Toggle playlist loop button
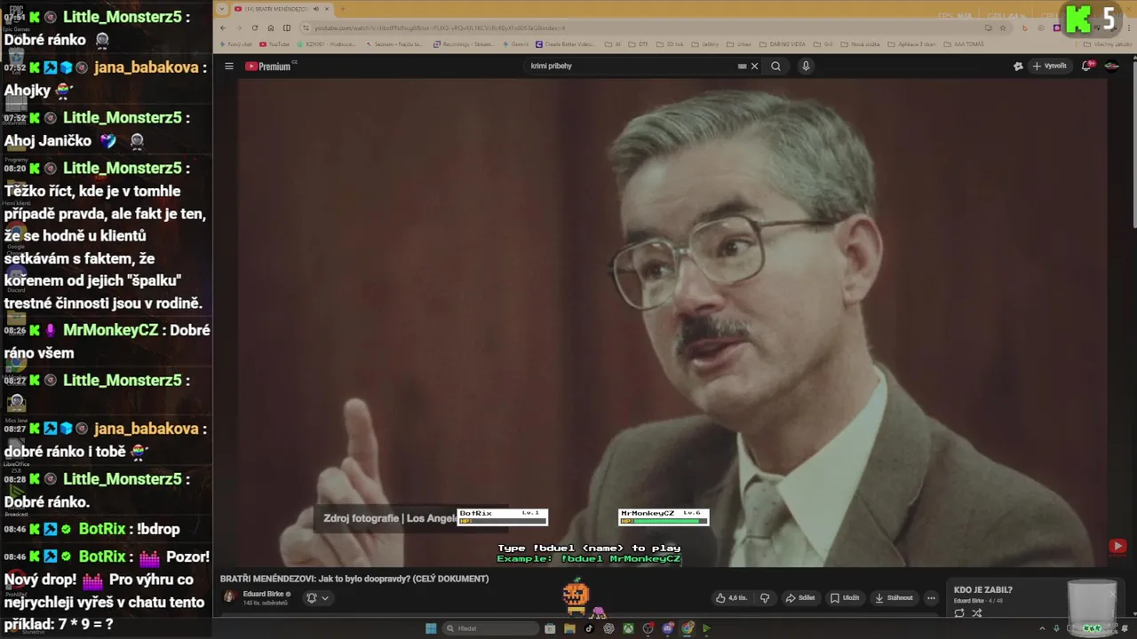 [x=959, y=613]
